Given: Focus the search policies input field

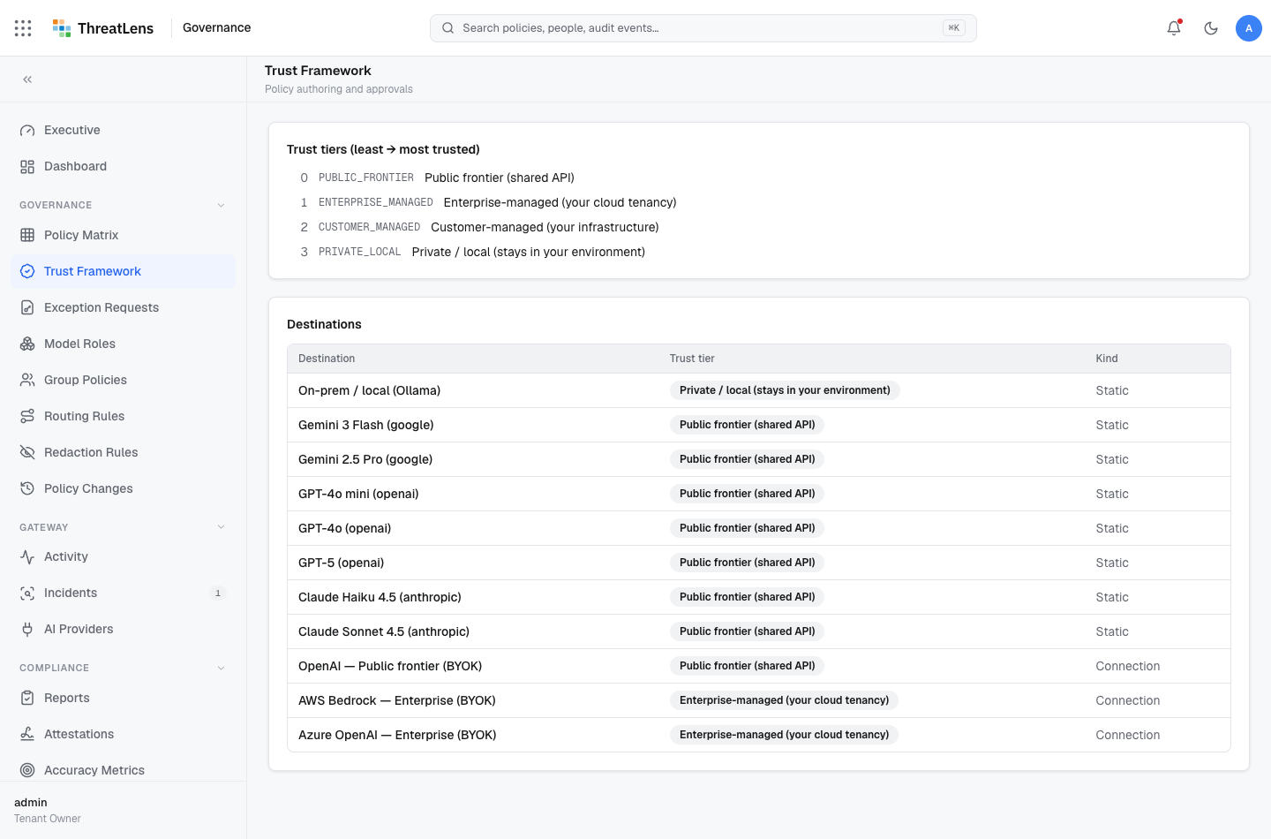Looking at the screenshot, I should click(x=703, y=28).
